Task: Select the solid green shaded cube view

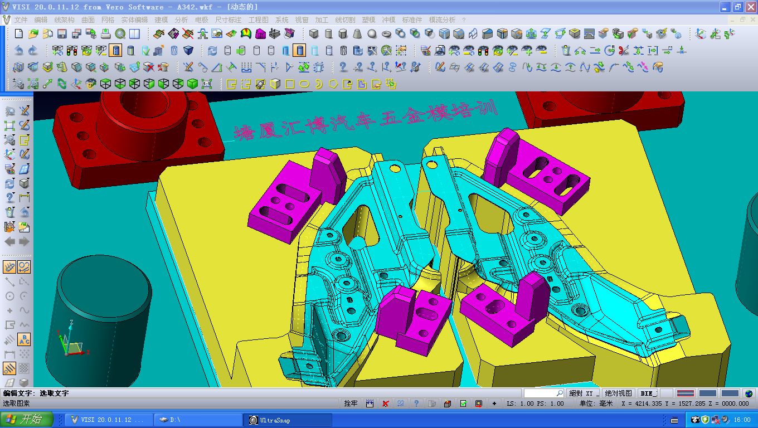Action: (x=192, y=84)
